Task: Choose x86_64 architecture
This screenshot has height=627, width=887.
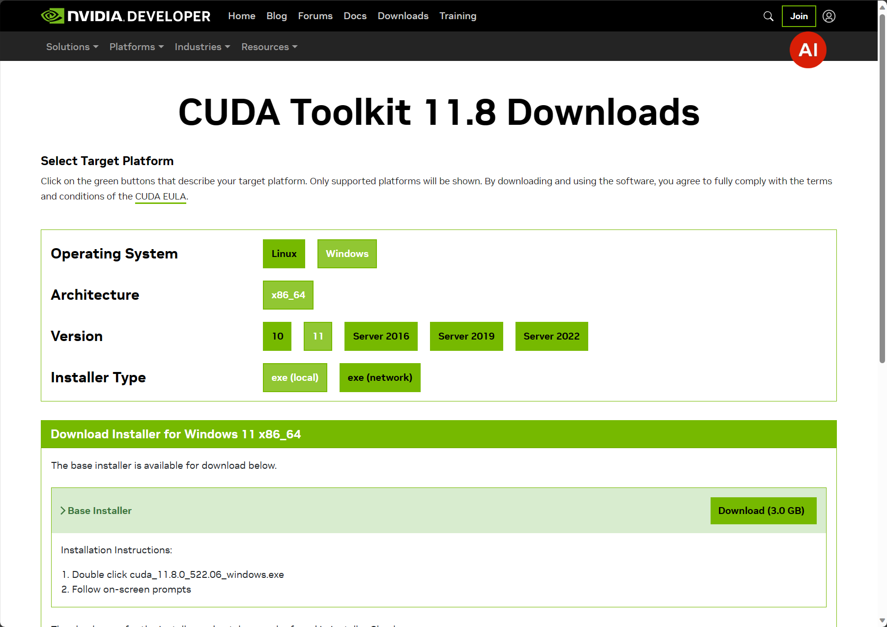Action: pyautogui.click(x=288, y=295)
